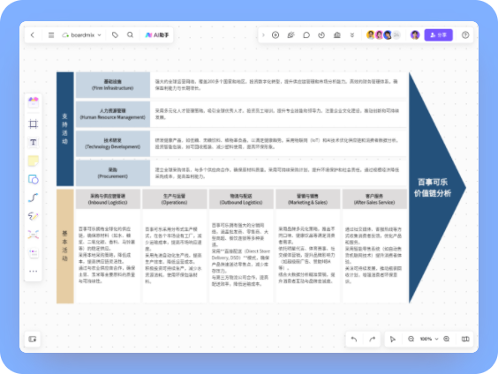The height and width of the screenshot is (374, 498).
Task: Select the Outbound Logistics header
Action: coord(241,199)
